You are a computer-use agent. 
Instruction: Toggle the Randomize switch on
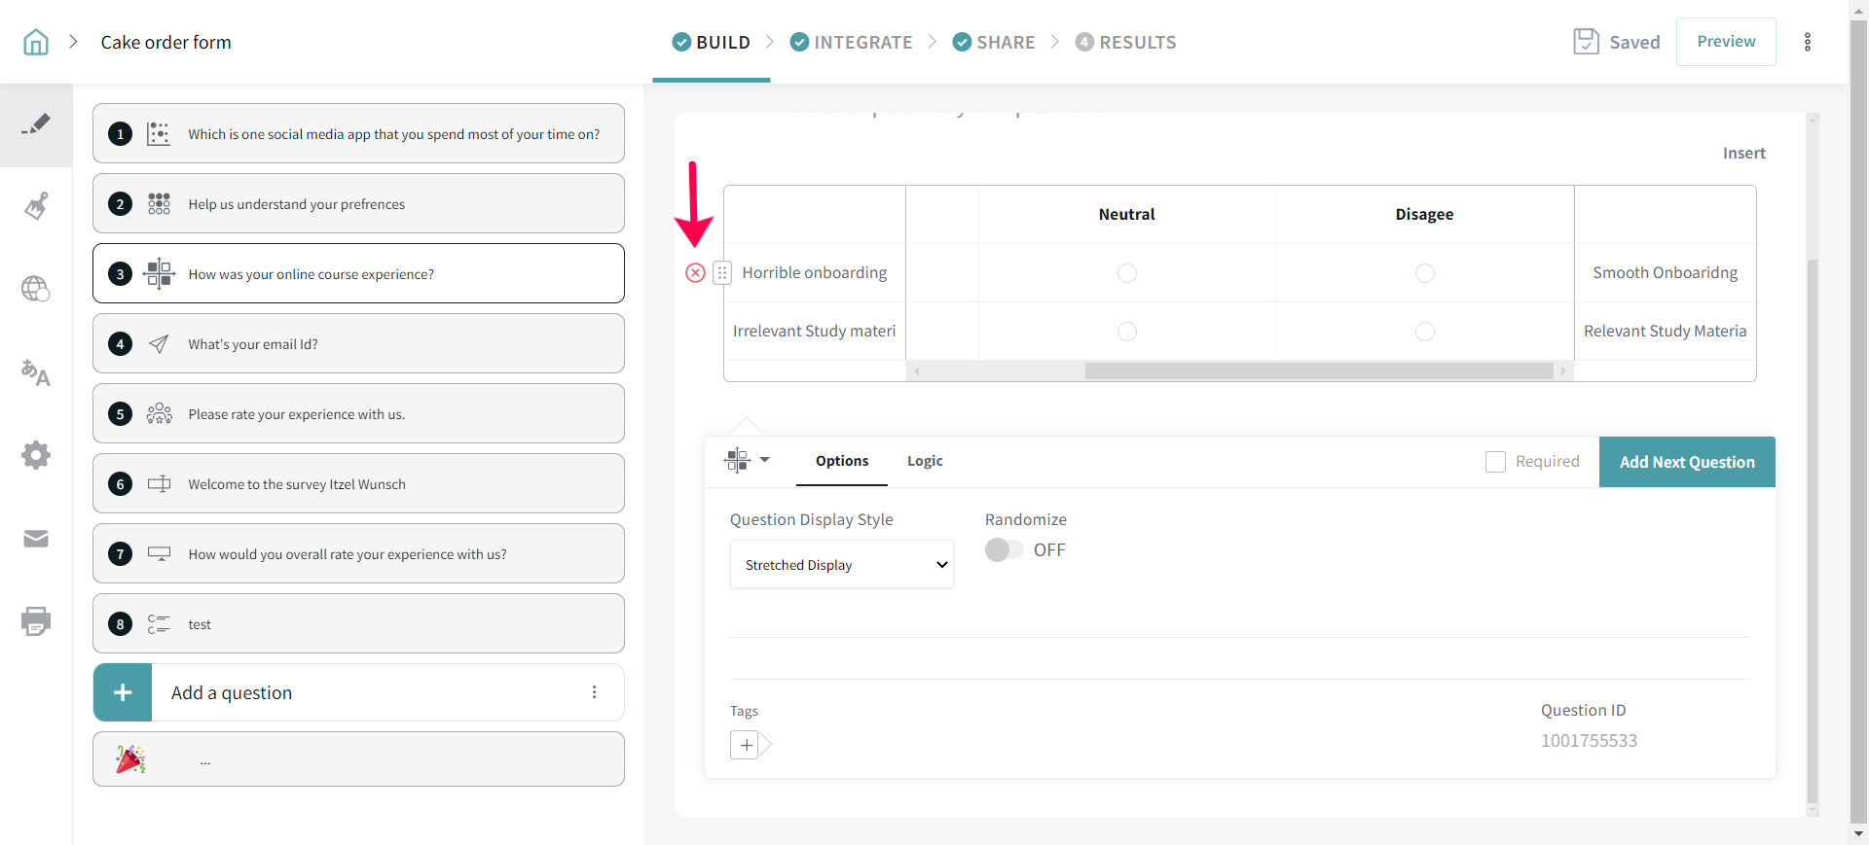coord(1004,550)
